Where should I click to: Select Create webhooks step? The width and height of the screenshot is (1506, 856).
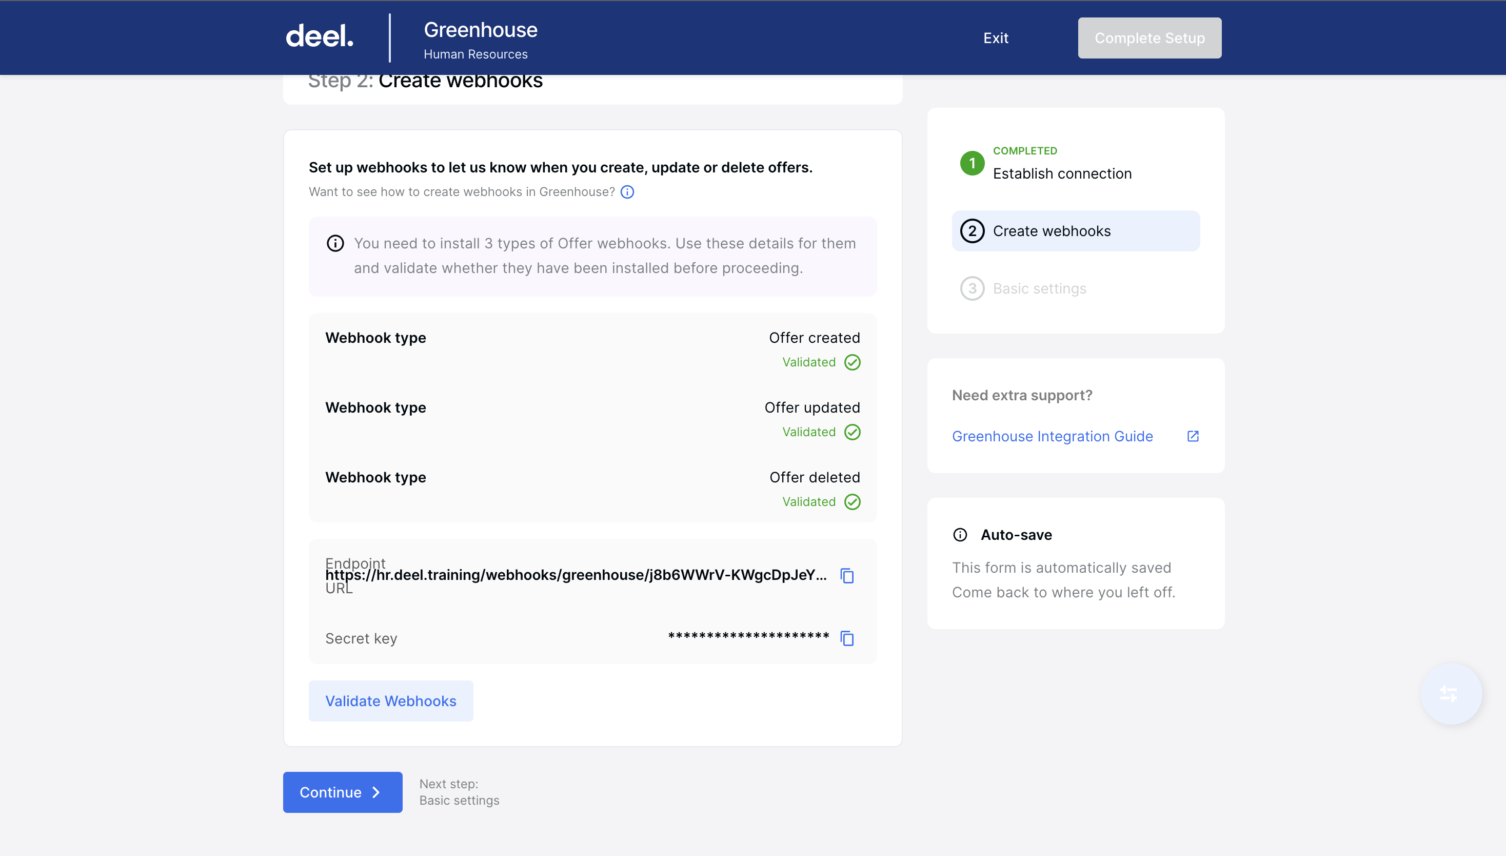(1075, 231)
